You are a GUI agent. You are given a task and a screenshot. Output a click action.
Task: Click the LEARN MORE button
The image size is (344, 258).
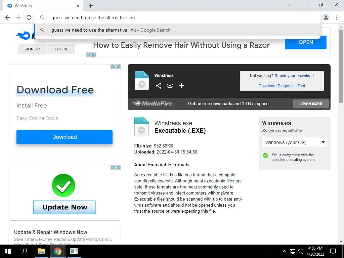coord(311,103)
